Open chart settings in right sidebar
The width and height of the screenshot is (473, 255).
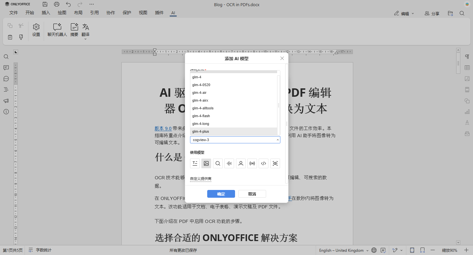click(467, 112)
